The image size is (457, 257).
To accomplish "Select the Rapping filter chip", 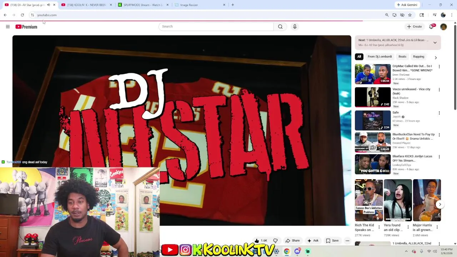I will coord(418,56).
